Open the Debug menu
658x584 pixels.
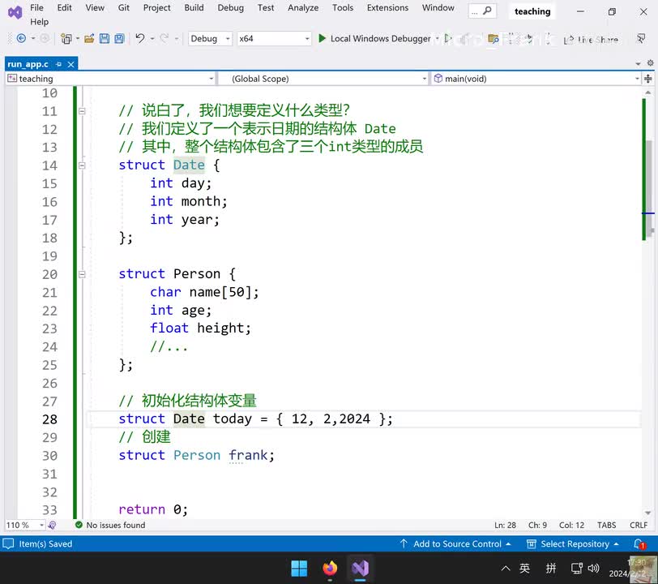click(x=230, y=7)
